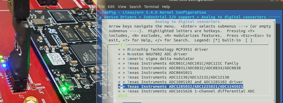Image resolution: width=283 pixels, height=103 pixels.
Task: Open the Edit menu
Action: [111, 7]
